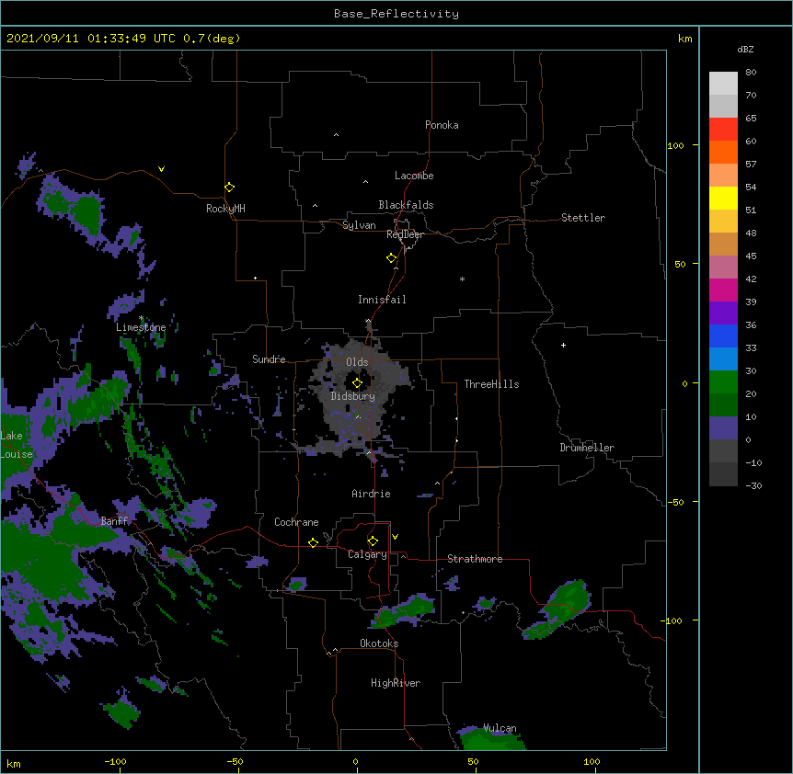The height and width of the screenshot is (774, 793).
Task: Click the Limestone label
Action: [x=141, y=327]
